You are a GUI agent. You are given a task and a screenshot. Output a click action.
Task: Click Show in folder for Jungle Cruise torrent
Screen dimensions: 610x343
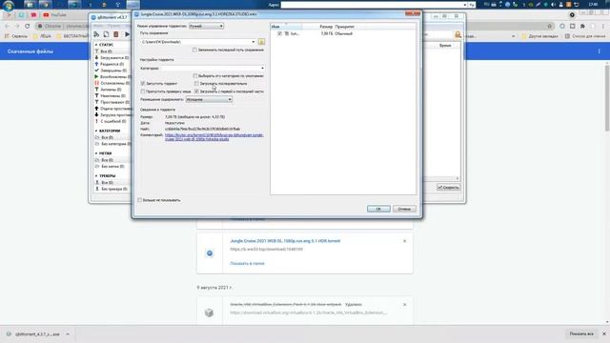[247, 264]
